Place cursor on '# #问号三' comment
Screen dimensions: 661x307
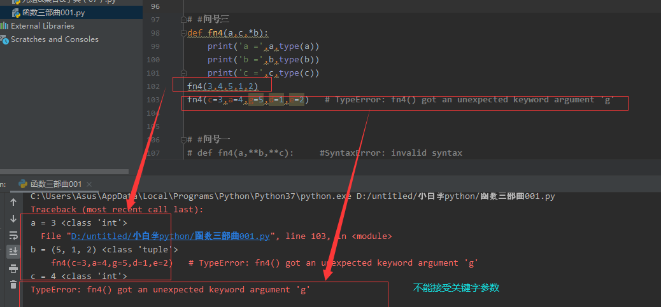pyautogui.click(x=208, y=19)
